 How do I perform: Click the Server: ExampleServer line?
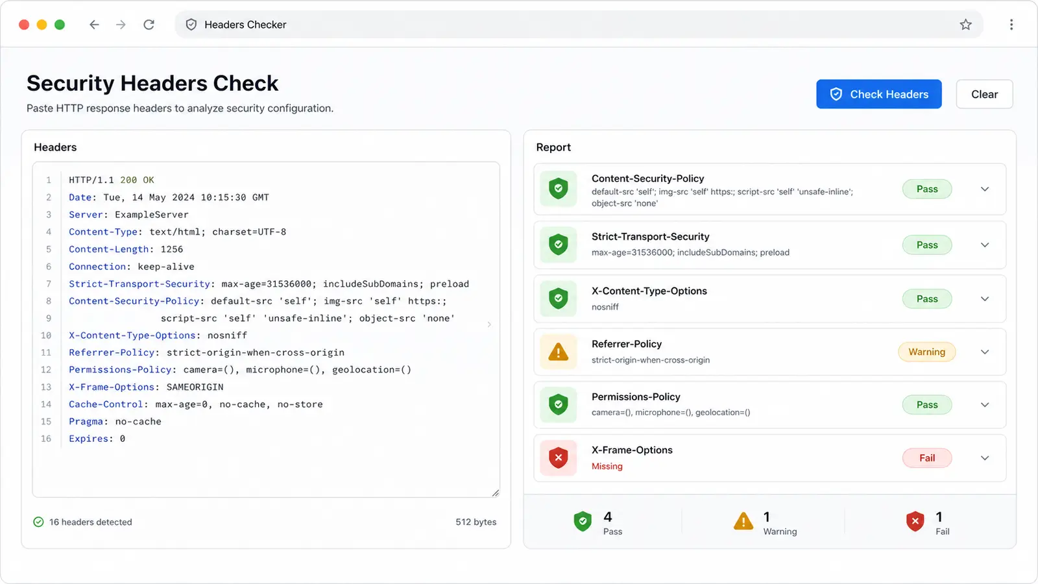[128, 215]
